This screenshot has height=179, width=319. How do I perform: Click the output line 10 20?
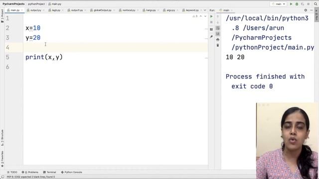[x=235, y=57]
